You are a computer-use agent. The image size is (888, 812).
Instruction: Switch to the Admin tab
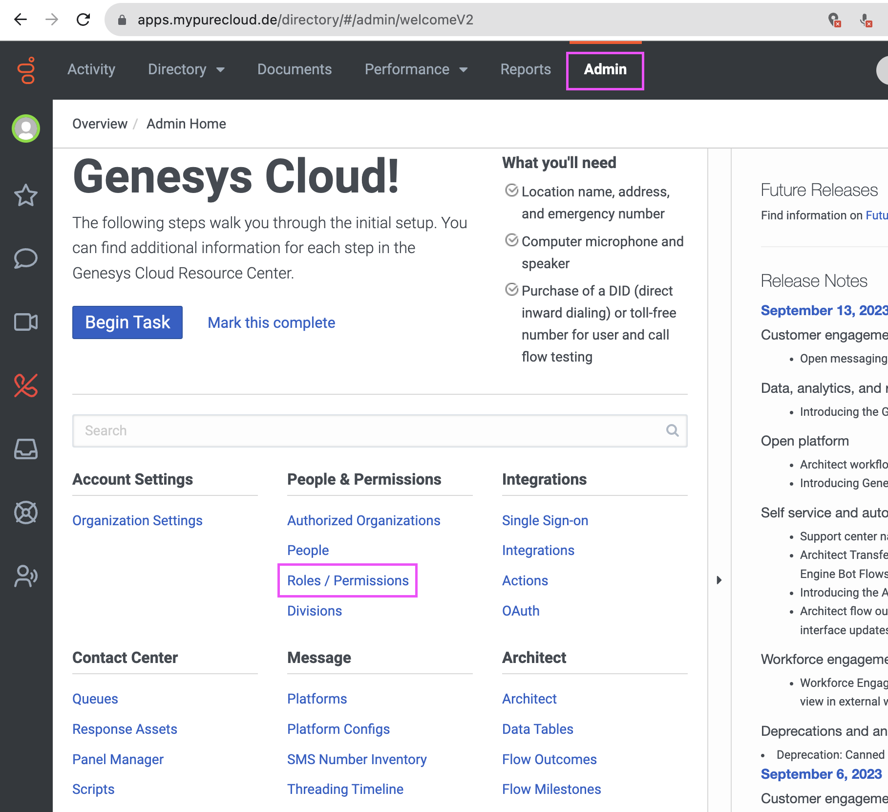tap(605, 70)
